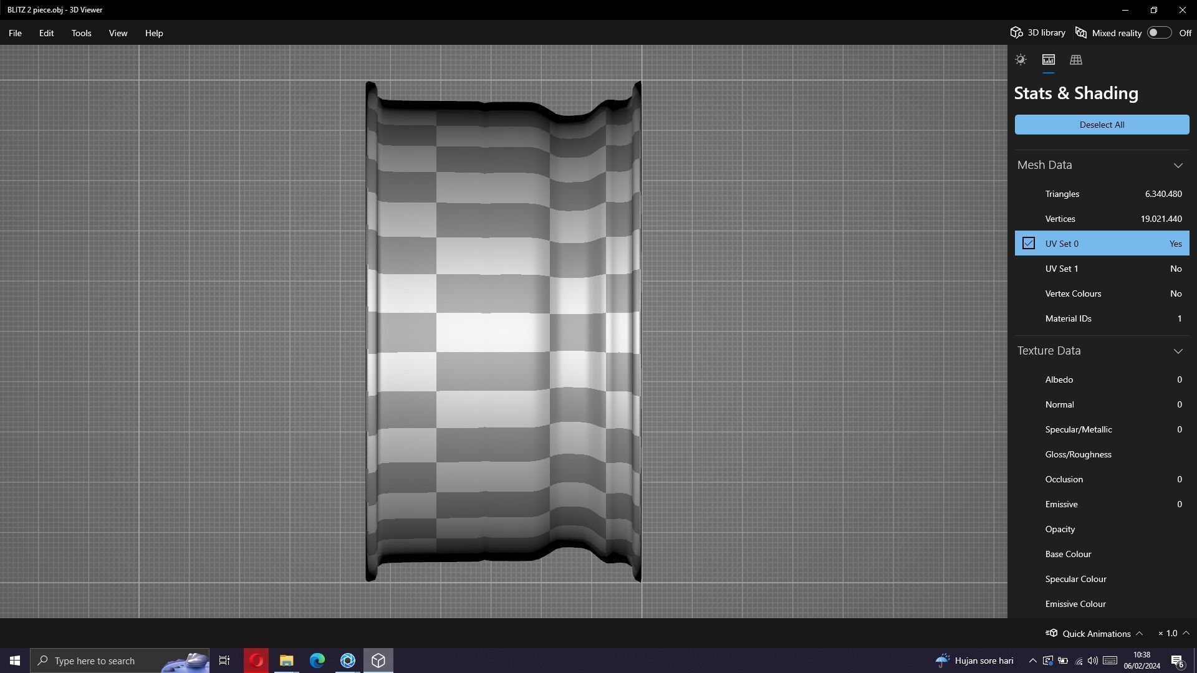Screen dimensions: 1197x673
Task: Open the Environment & Lighting tab icon
Action: pyautogui.click(x=1021, y=60)
